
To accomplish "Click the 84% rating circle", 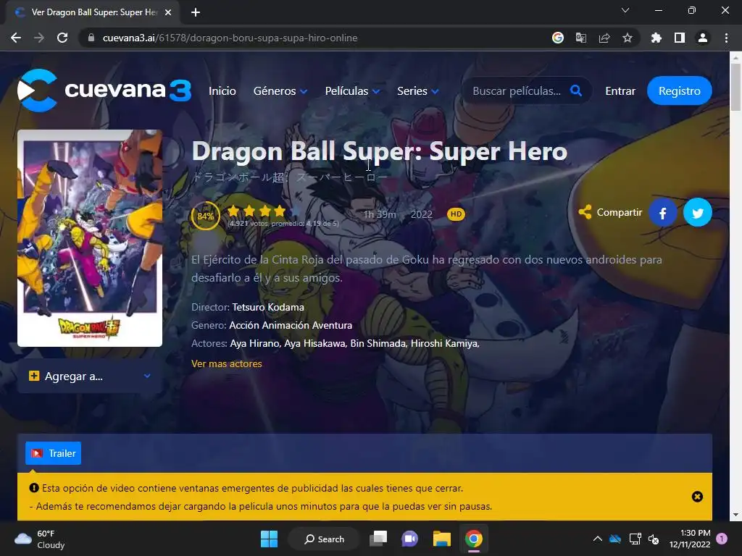I will [x=205, y=216].
